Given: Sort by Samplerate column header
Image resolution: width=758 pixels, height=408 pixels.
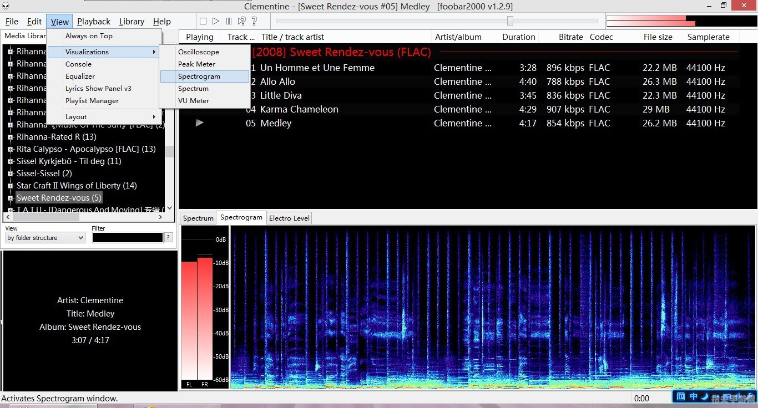Looking at the screenshot, I should (711, 37).
